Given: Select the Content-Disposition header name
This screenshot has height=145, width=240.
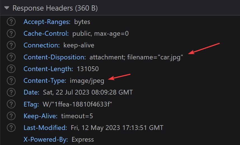Looking at the screenshot, I should (55, 57).
